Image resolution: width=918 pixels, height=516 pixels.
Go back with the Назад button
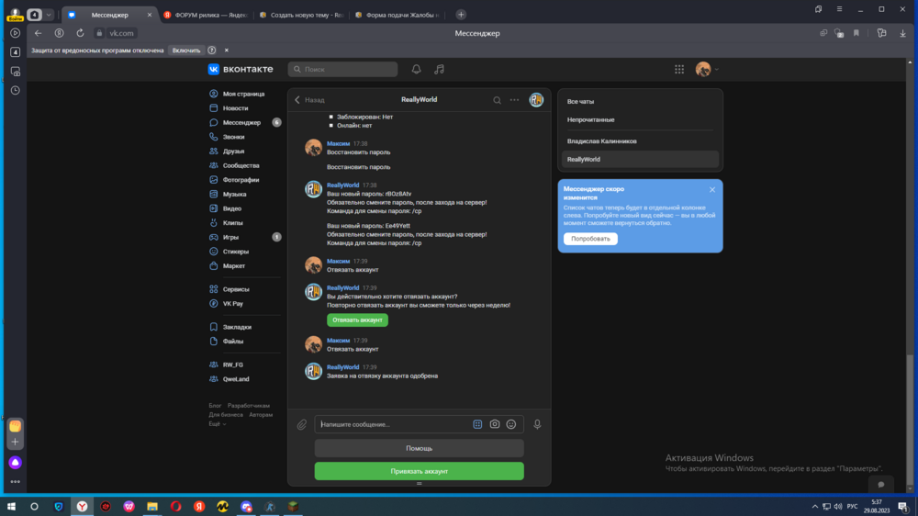tap(309, 100)
